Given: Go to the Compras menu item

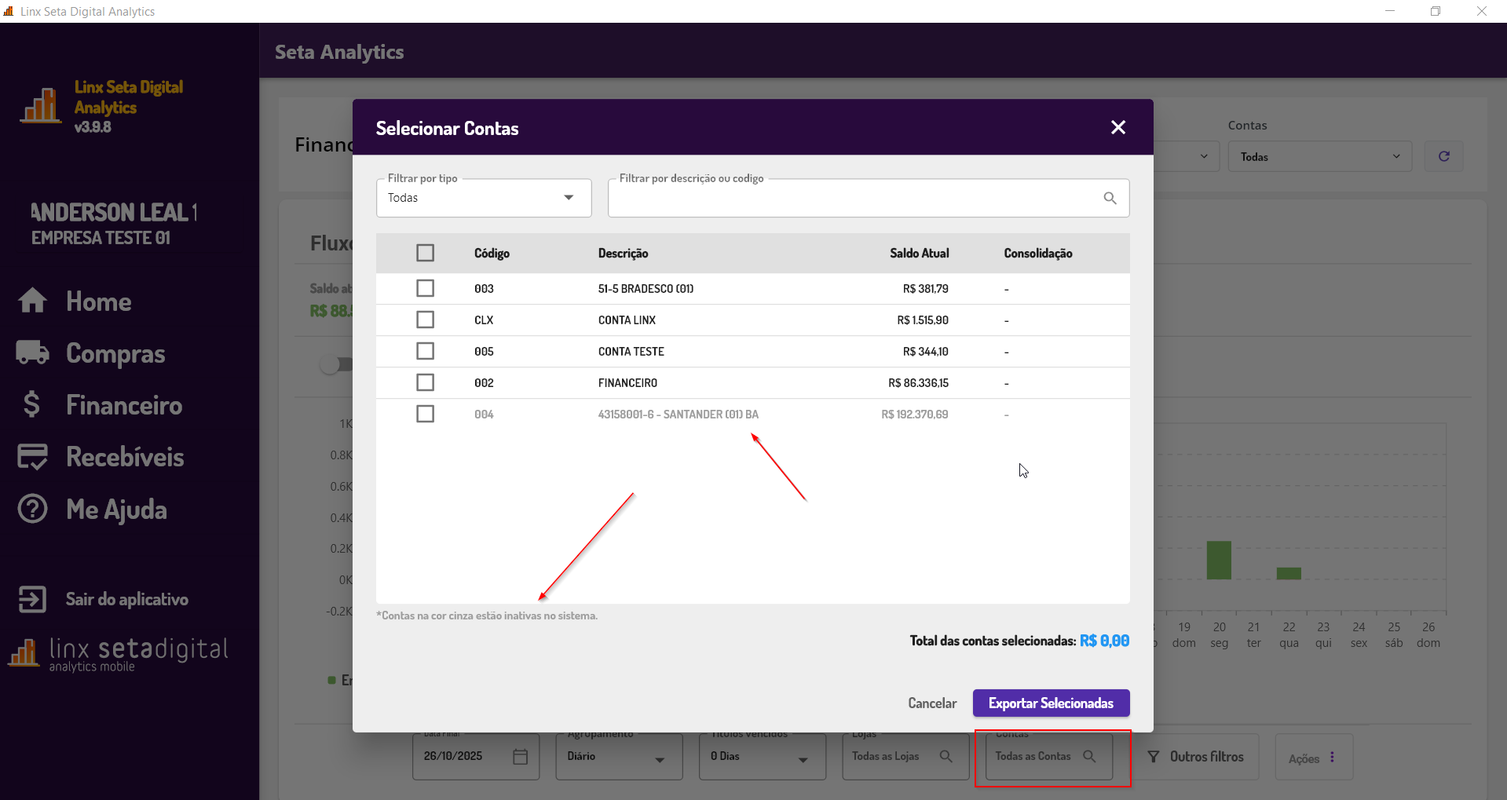Looking at the screenshot, I should click(115, 353).
